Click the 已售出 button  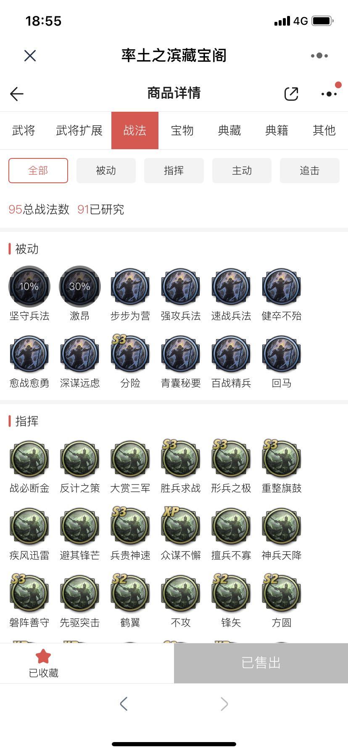coord(261,663)
